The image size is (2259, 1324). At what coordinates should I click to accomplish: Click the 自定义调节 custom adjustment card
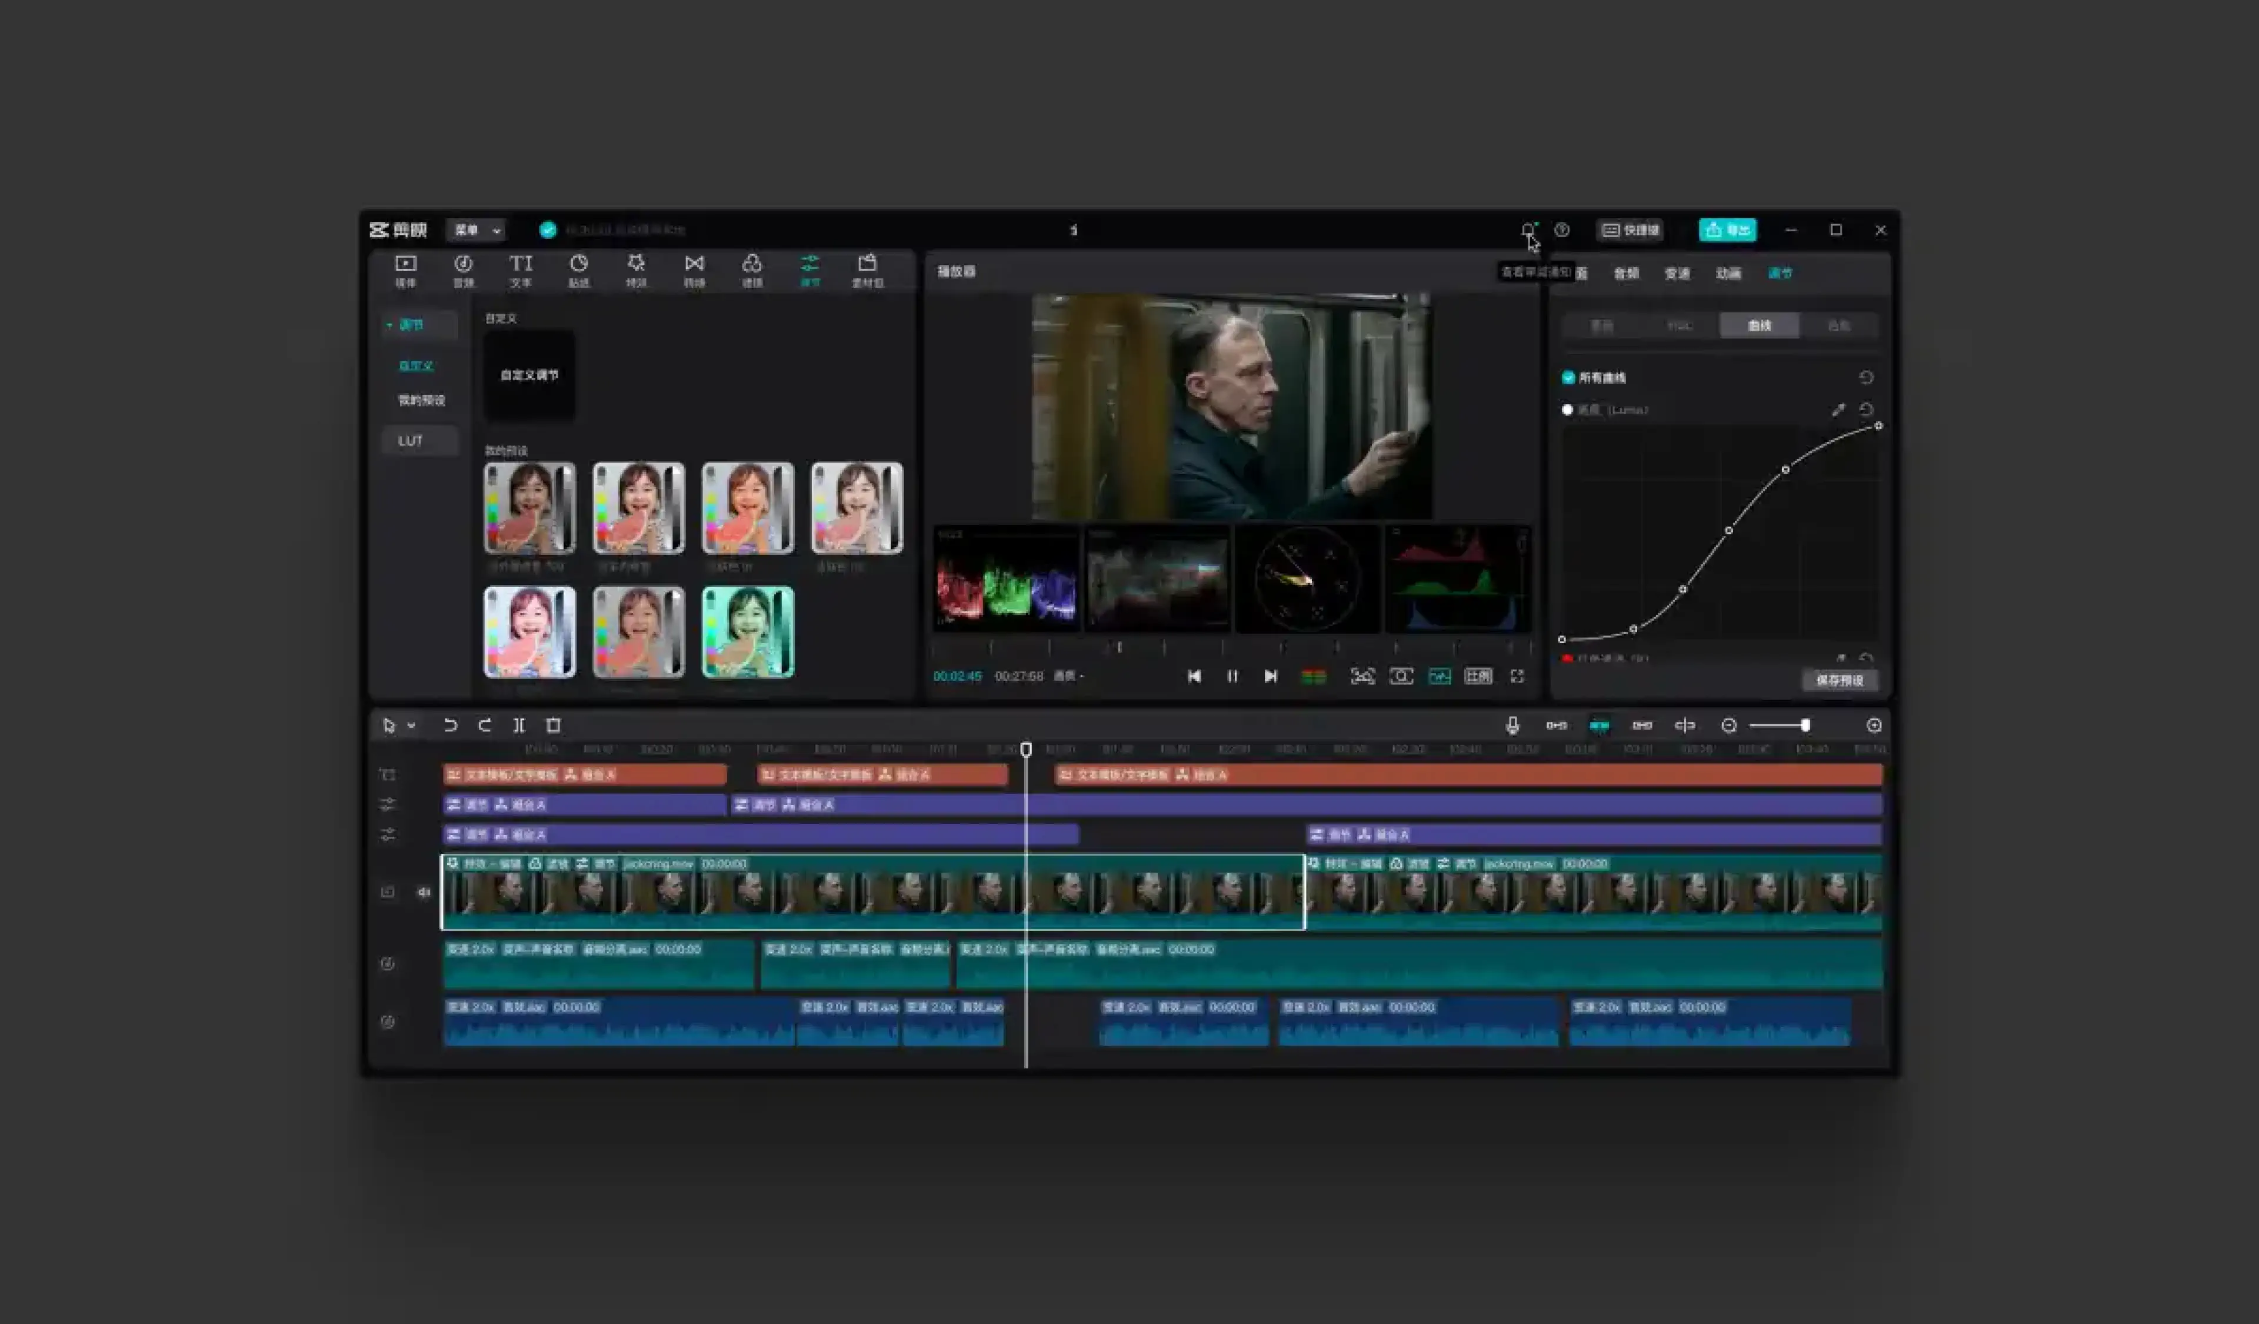(529, 375)
